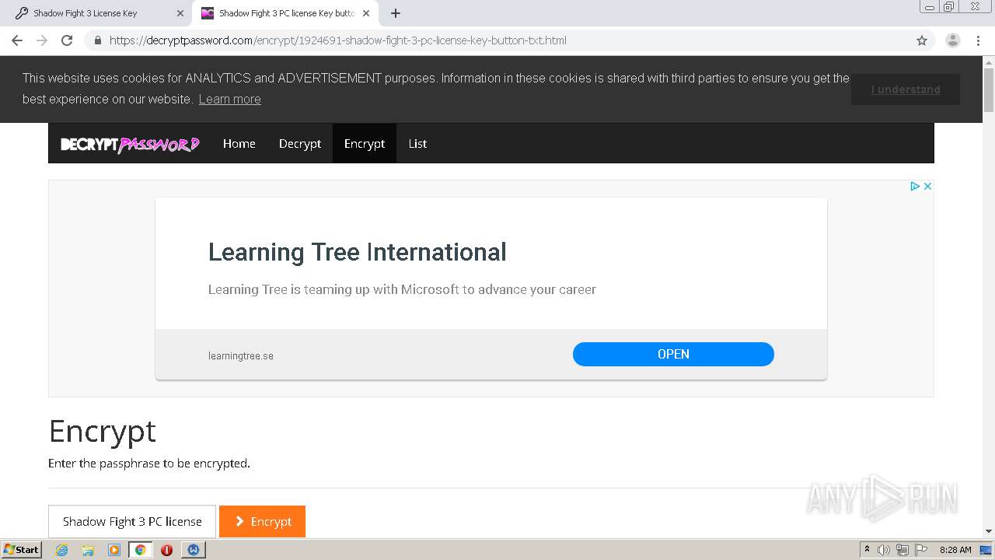Go back to the previous page

[17, 40]
